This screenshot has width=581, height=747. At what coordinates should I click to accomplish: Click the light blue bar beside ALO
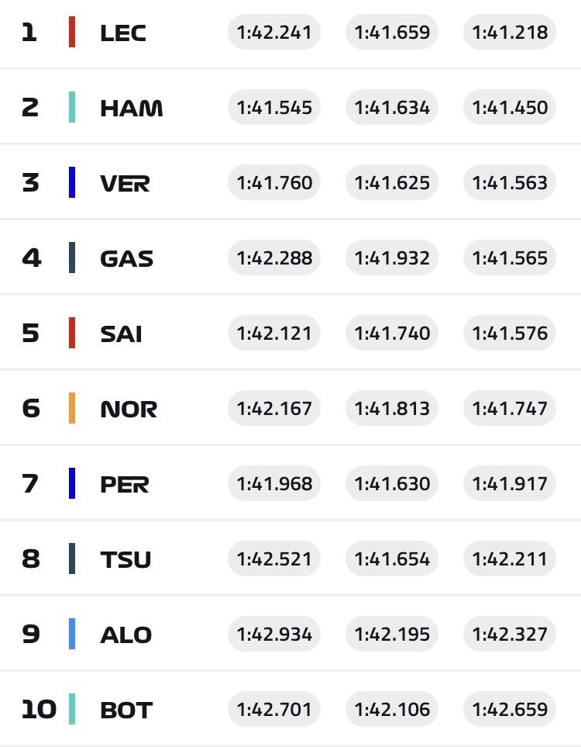pyautogui.click(x=72, y=634)
